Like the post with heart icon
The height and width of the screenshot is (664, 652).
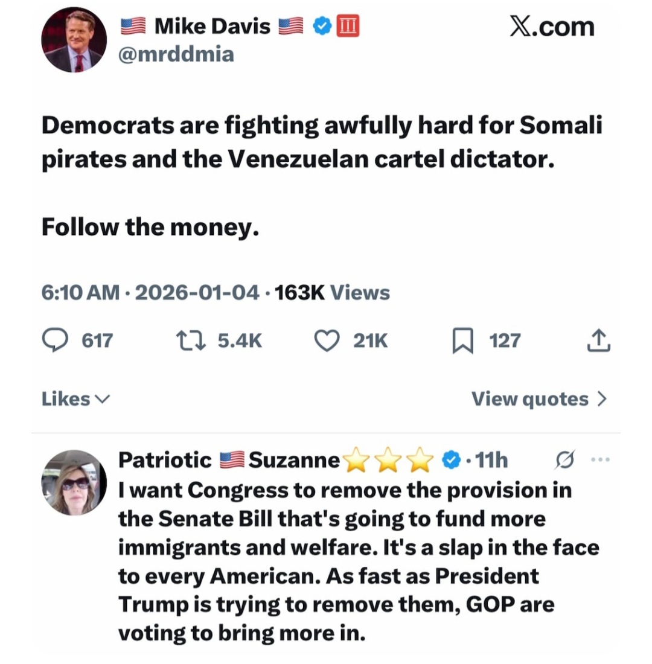tap(327, 341)
